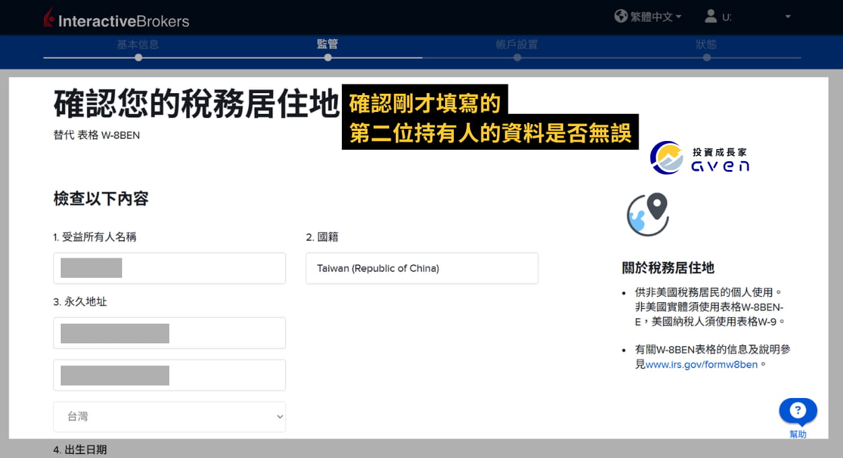
Task: Click the 替代 表格 W-8BEN subtitle
Action: pos(96,135)
